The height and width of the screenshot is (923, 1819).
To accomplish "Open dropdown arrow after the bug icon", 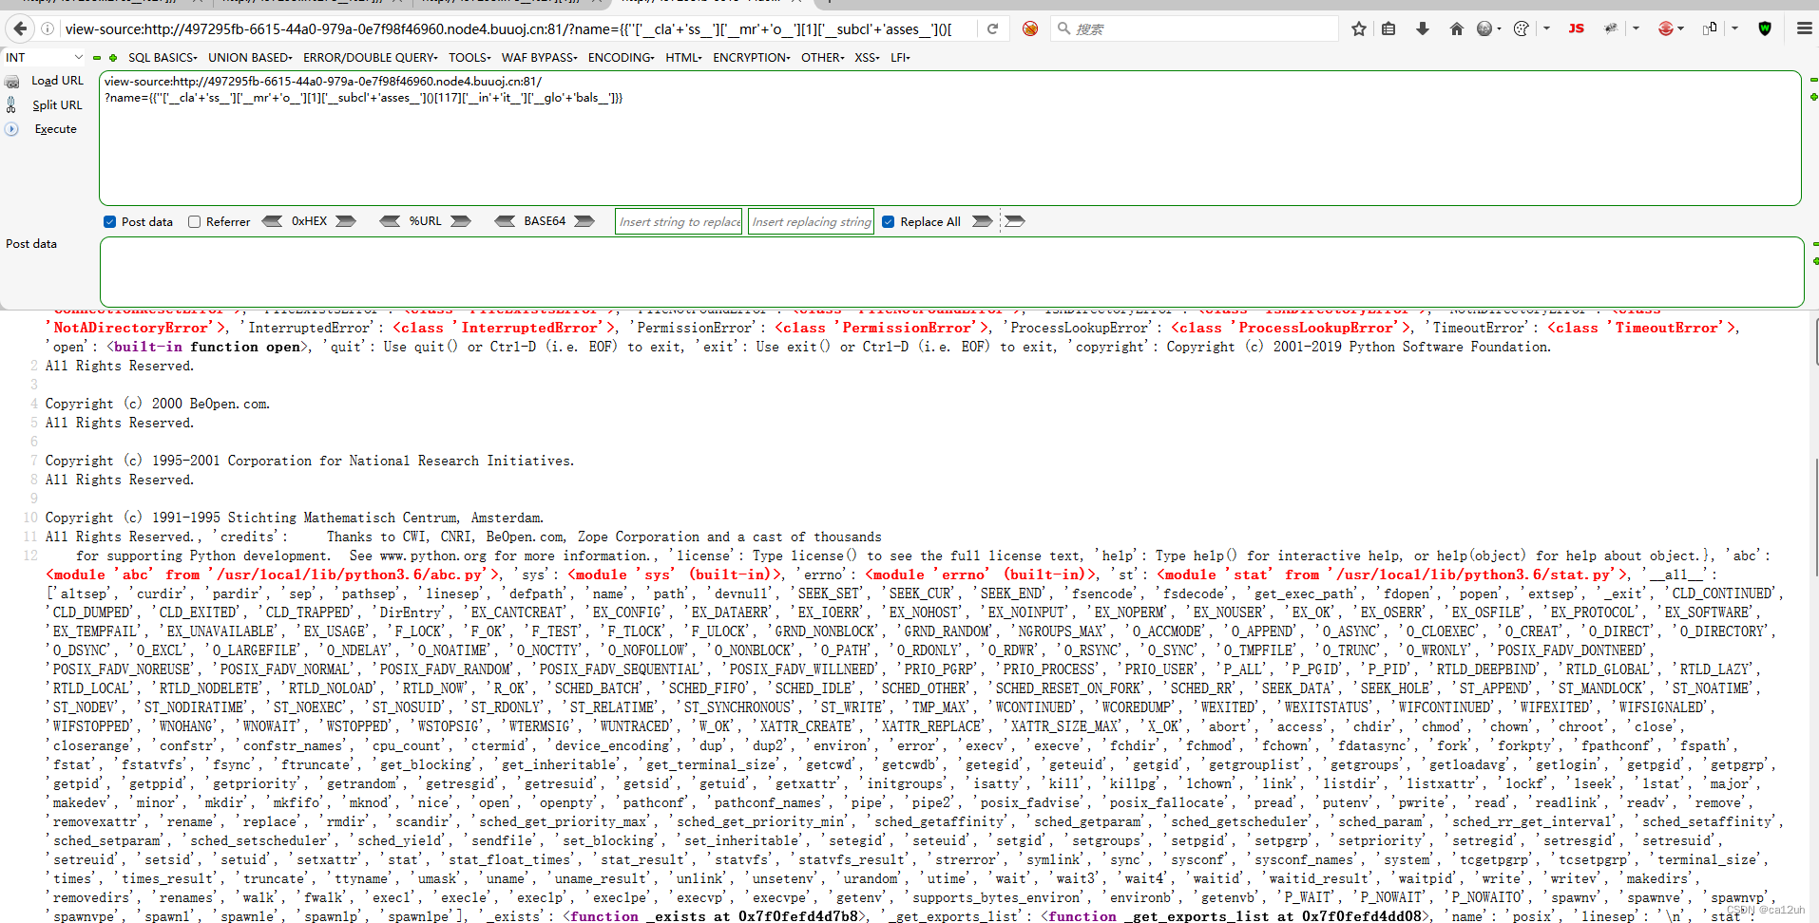I will (1636, 28).
